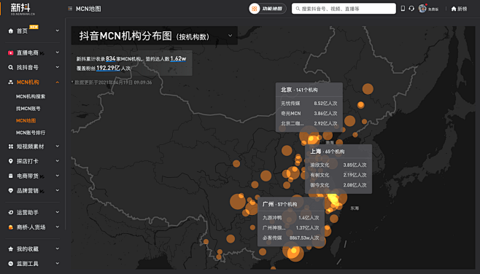Click the search box for 抖音号, videos, livestreams

tap(344, 9)
